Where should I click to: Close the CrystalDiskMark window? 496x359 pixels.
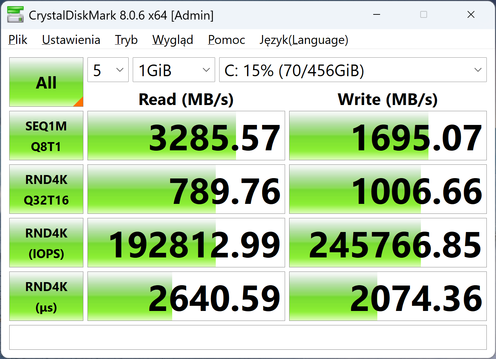click(471, 15)
